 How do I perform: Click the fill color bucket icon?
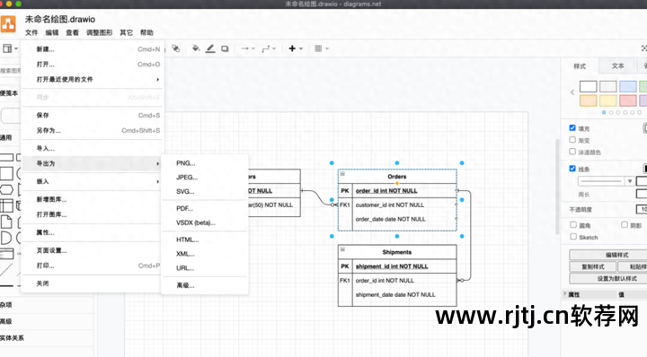point(196,48)
